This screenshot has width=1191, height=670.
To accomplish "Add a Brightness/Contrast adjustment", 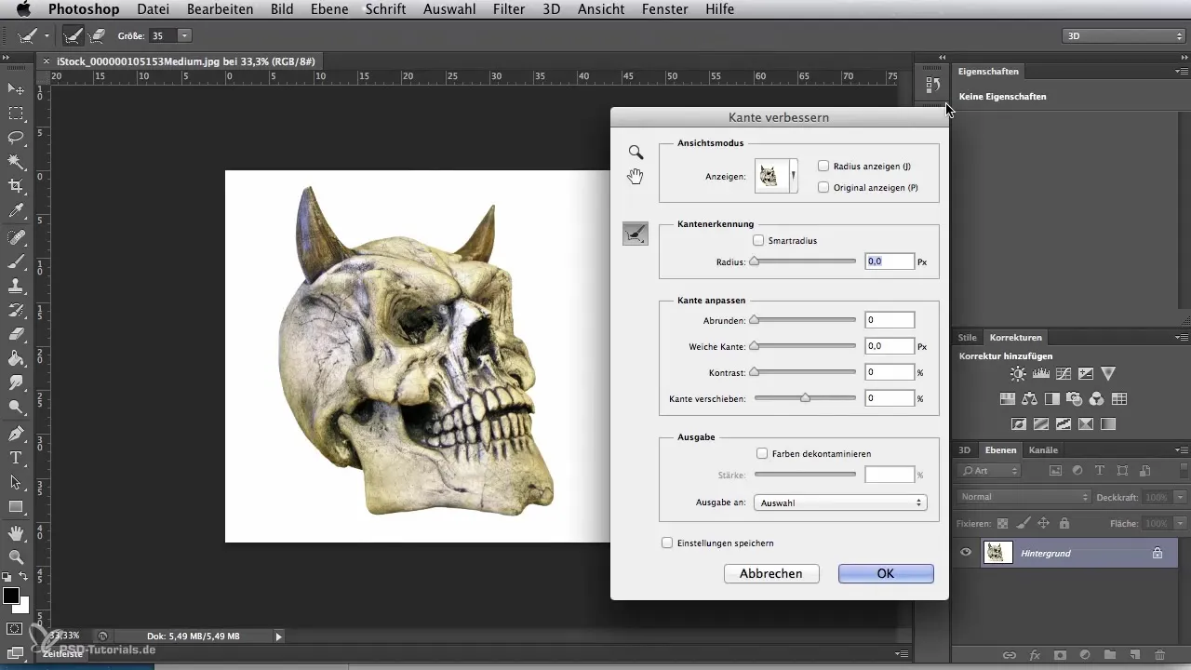I will [x=1018, y=374].
